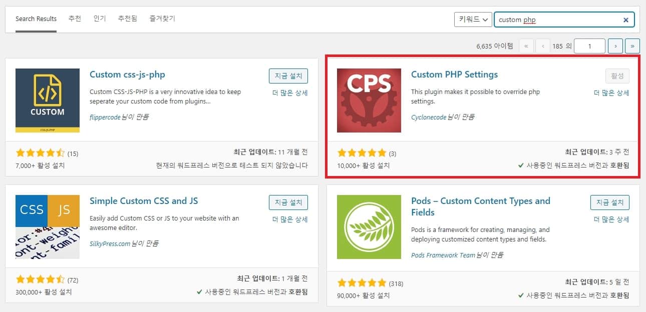Viewport: 646px width, 312px height.
Task: Click the « first page button
Action: click(526, 45)
